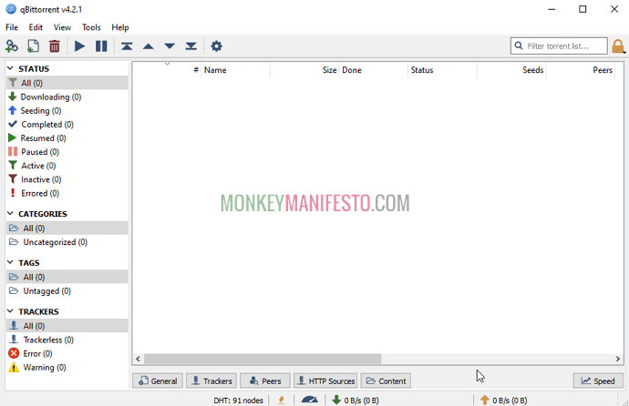Click the scroll right arrow of torrent list
629x406 pixels.
tap(618, 359)
